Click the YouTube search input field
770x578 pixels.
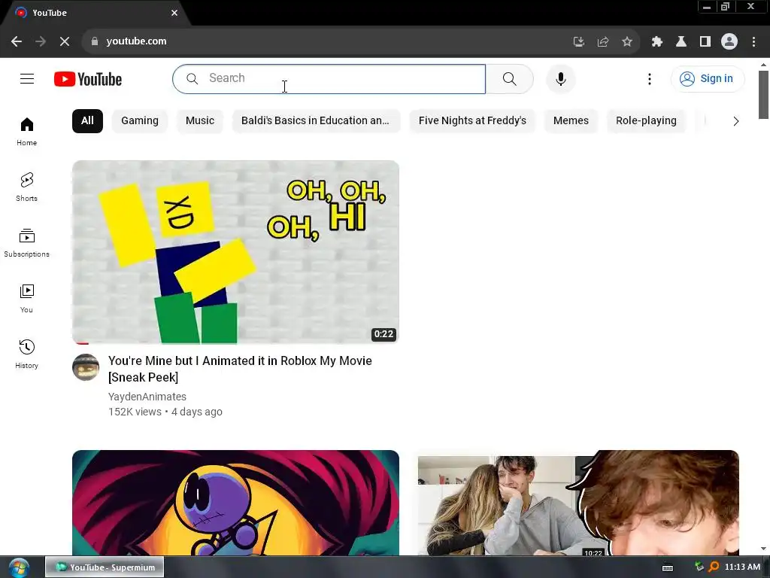point(329,78)
